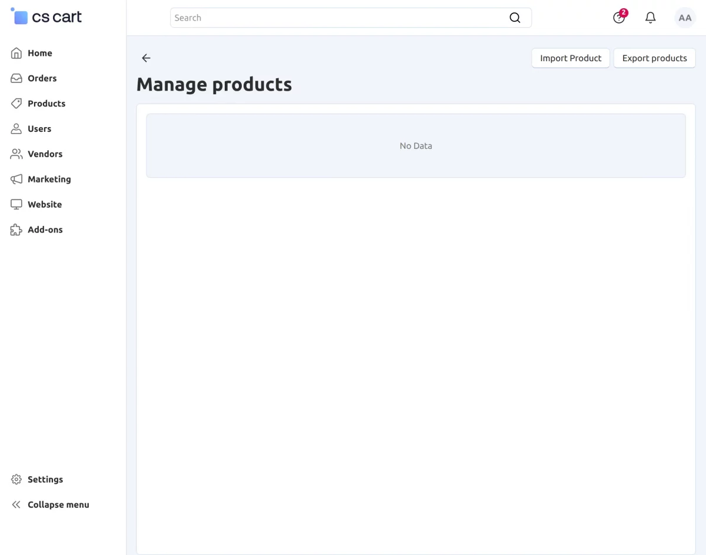Click the search magnifier icon
This screenshot has width=706, height=555.
tap(515, 18)
